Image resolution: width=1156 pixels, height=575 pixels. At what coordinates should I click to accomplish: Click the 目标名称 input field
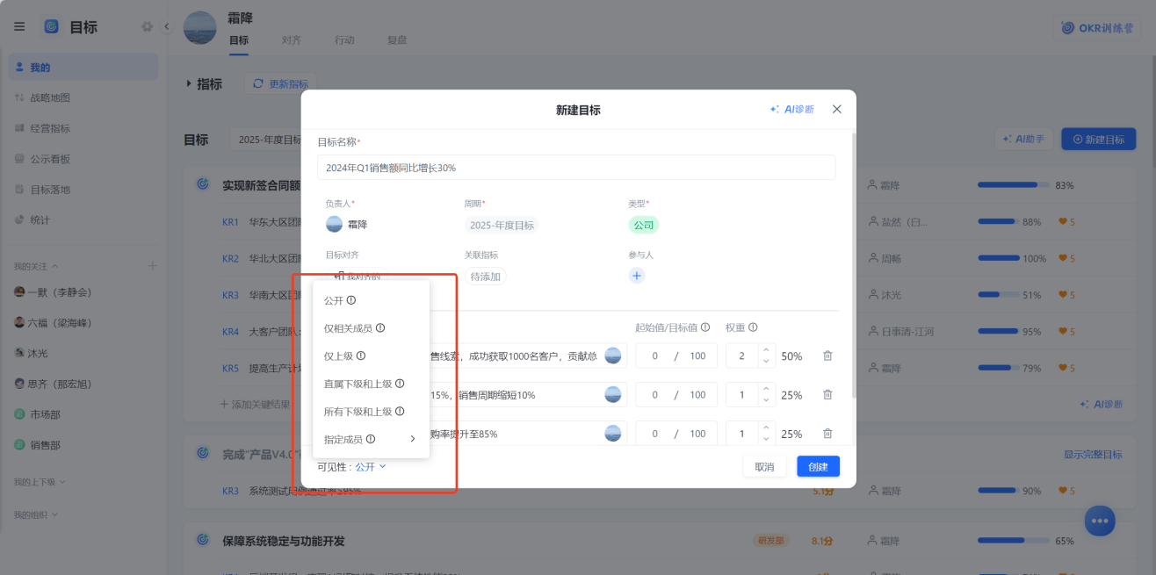click(x=576, y=168)
